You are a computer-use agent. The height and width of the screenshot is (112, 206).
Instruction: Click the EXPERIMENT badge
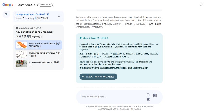pos(46,5)
